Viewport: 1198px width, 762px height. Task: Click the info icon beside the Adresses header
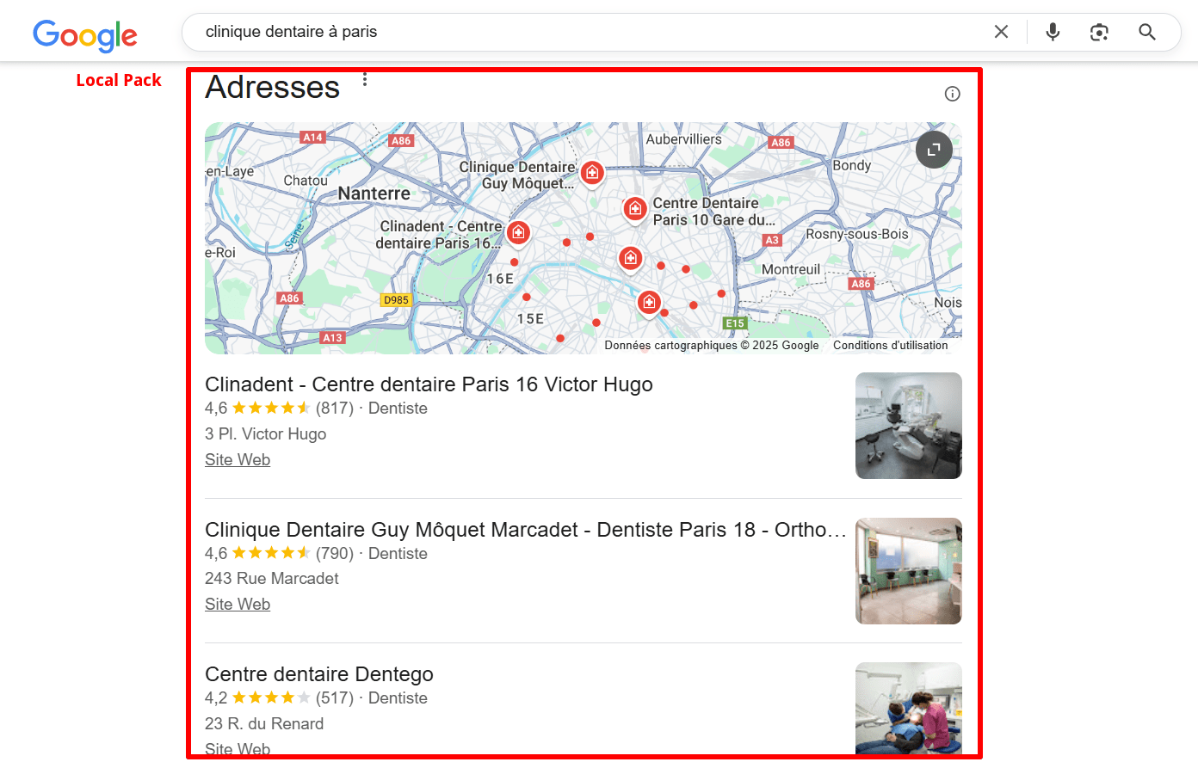(x=952, y=94)
